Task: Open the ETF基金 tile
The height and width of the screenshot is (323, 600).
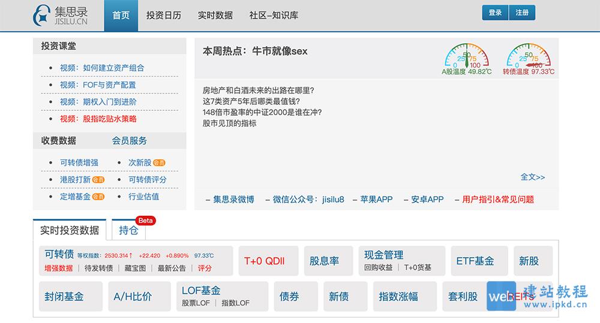Action: 479,261
